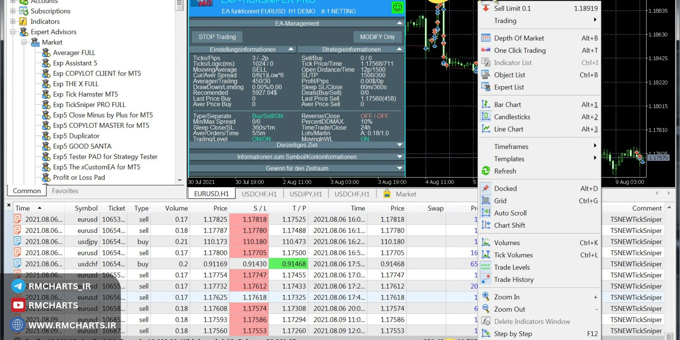Click the Zoom In magnifier icon
This screenshot has width=680, height=340.
click(486, 297)
